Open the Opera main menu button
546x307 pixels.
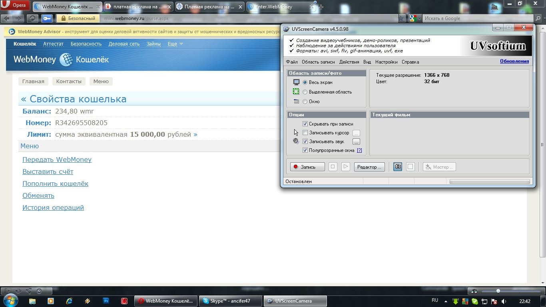[x=15, y=5]
